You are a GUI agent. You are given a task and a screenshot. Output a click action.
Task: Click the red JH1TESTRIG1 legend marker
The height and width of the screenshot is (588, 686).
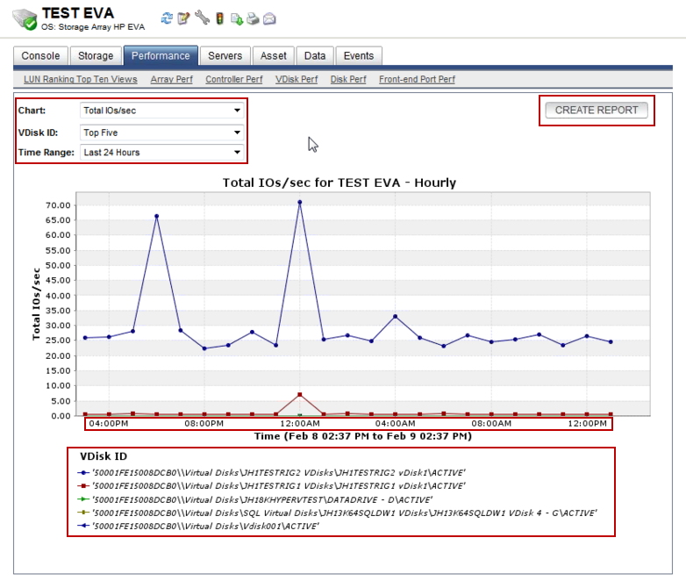click(x=83, y=486)
